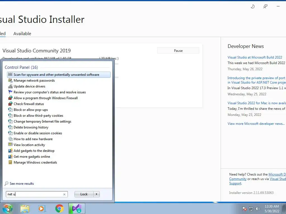The image size is (286, 214).
Task: Click the Add gadgets to desktop icon
Action: (10, 151)
